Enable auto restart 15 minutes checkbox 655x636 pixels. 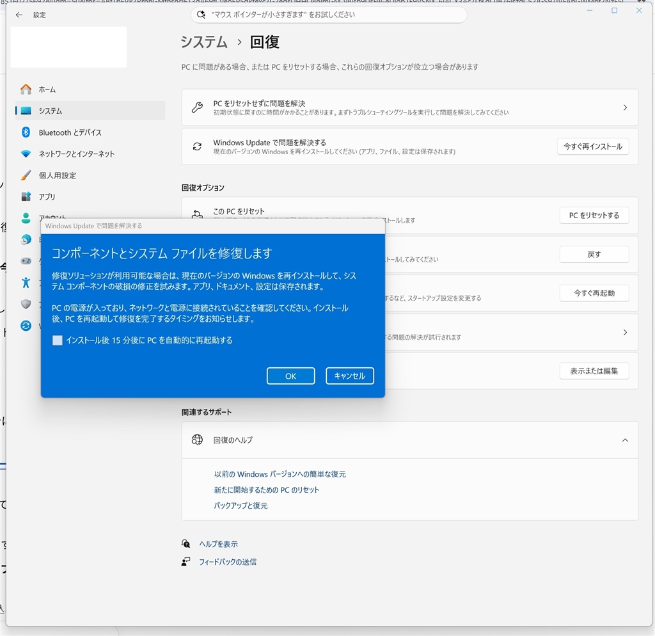[x=58, y=340]
